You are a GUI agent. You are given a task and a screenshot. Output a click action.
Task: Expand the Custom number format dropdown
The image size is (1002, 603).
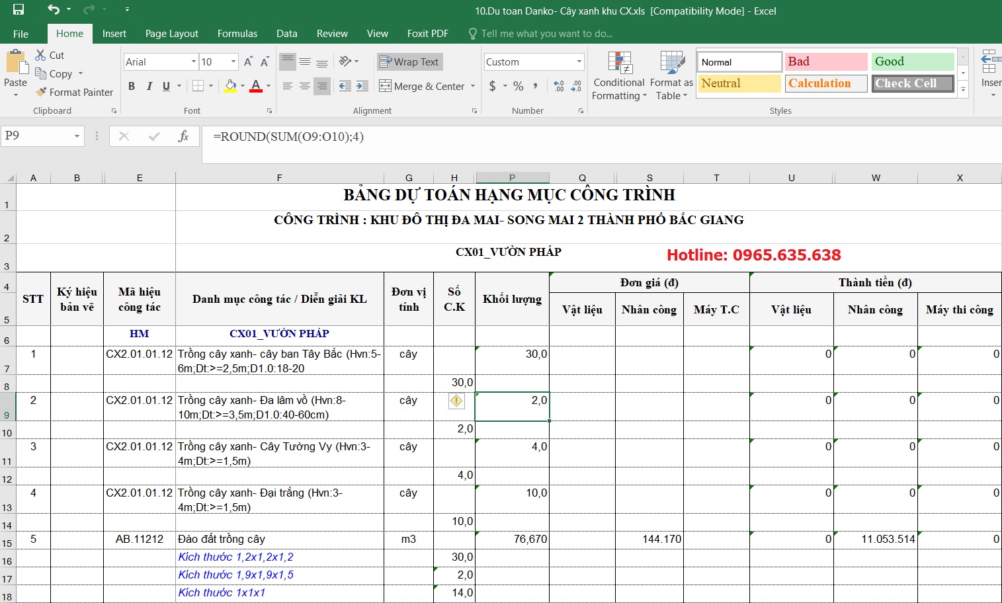pos(579,62)
